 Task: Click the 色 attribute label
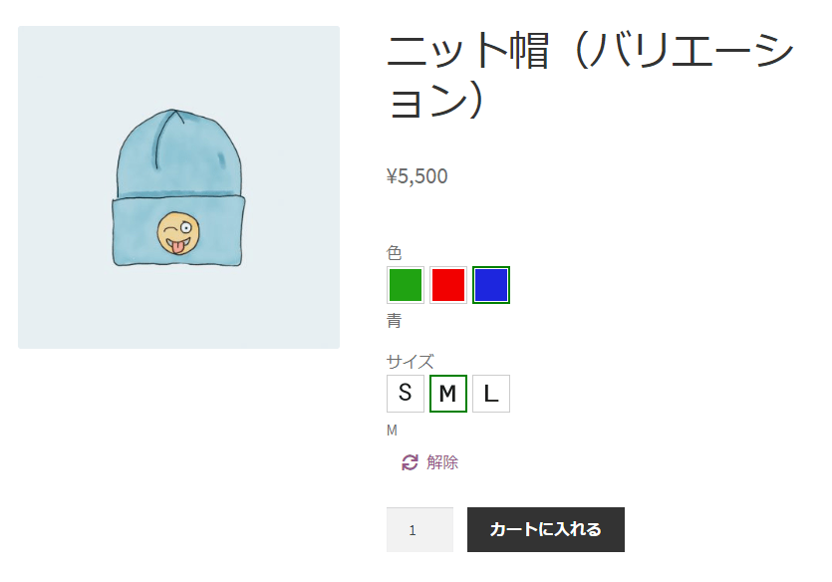pyautogui.click(x=395, y=252)
